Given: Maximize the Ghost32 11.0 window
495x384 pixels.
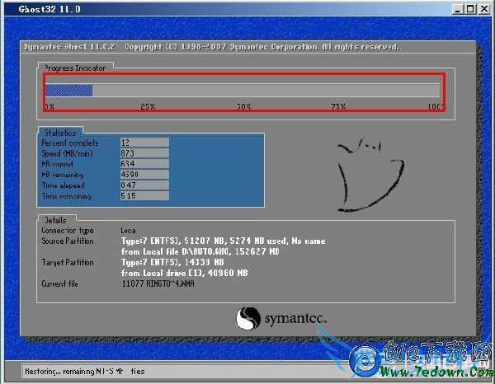Looking at the screenshot, I should (470, 9).
